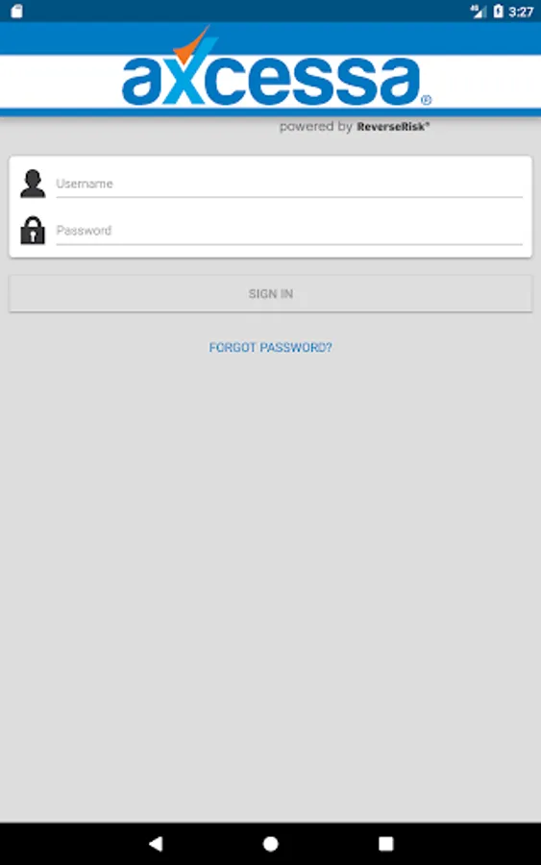541x865 pixels.
Task: Focus the Username input field
Action: 289,184
